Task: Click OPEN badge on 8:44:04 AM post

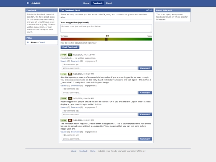Action: [64, 98]
